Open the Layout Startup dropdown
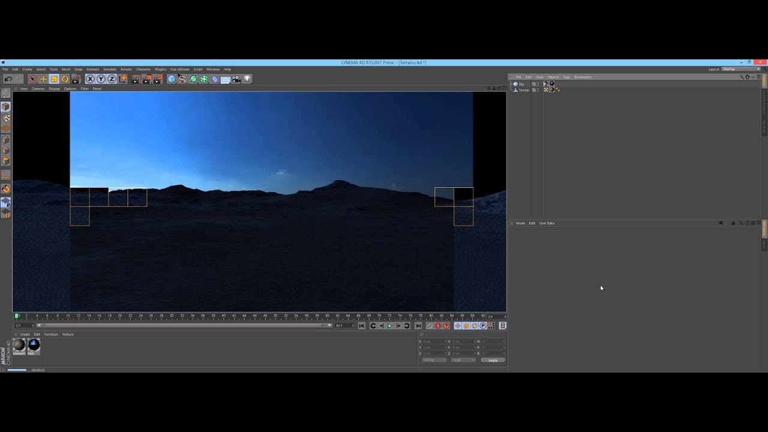 tap(741, 69)
